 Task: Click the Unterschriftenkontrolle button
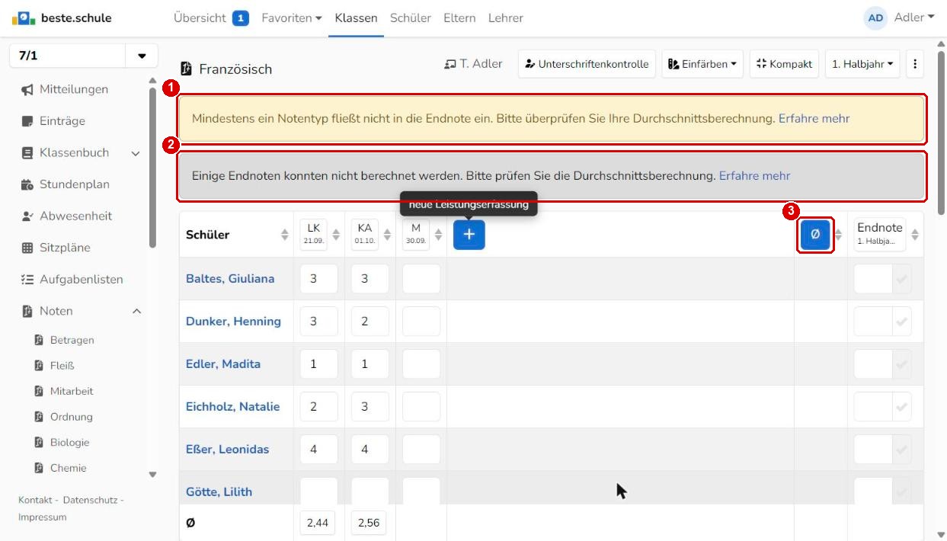point(587,64)
